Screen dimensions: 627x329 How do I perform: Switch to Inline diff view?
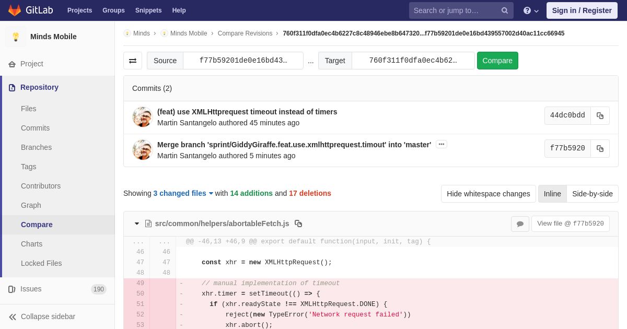(x=552, y=194)
